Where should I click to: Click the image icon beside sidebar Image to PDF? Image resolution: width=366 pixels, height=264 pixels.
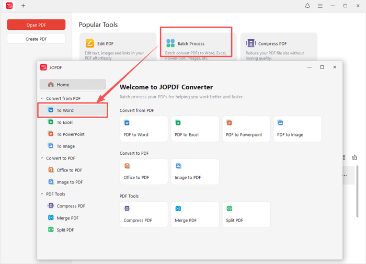(51, 181)
